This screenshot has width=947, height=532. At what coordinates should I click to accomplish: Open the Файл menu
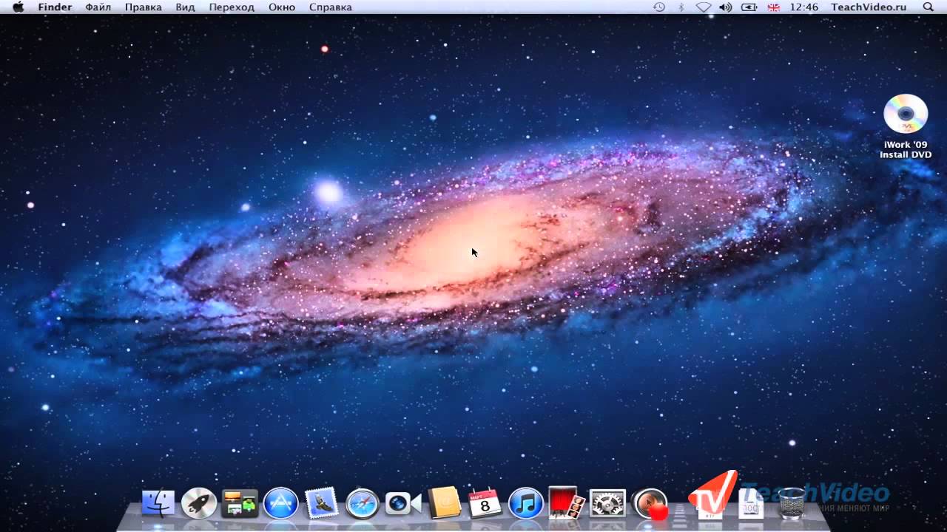coord(98,7)
